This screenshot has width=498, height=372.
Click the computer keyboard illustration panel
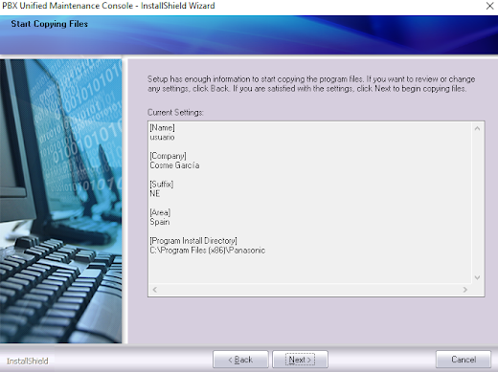pyautogui.click(x=60, y=201)
